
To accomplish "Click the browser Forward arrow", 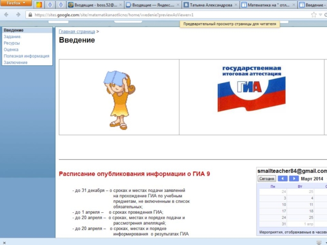I will pos(18,15).
